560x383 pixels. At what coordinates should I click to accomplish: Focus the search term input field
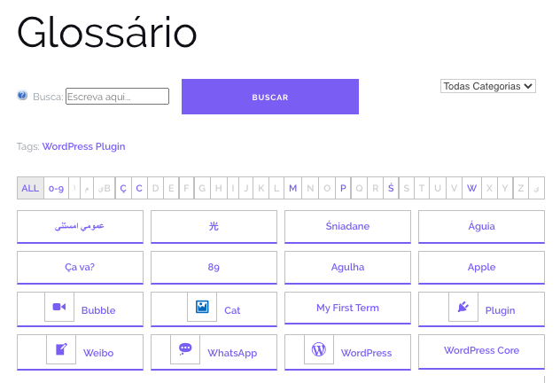pos(117,97)
